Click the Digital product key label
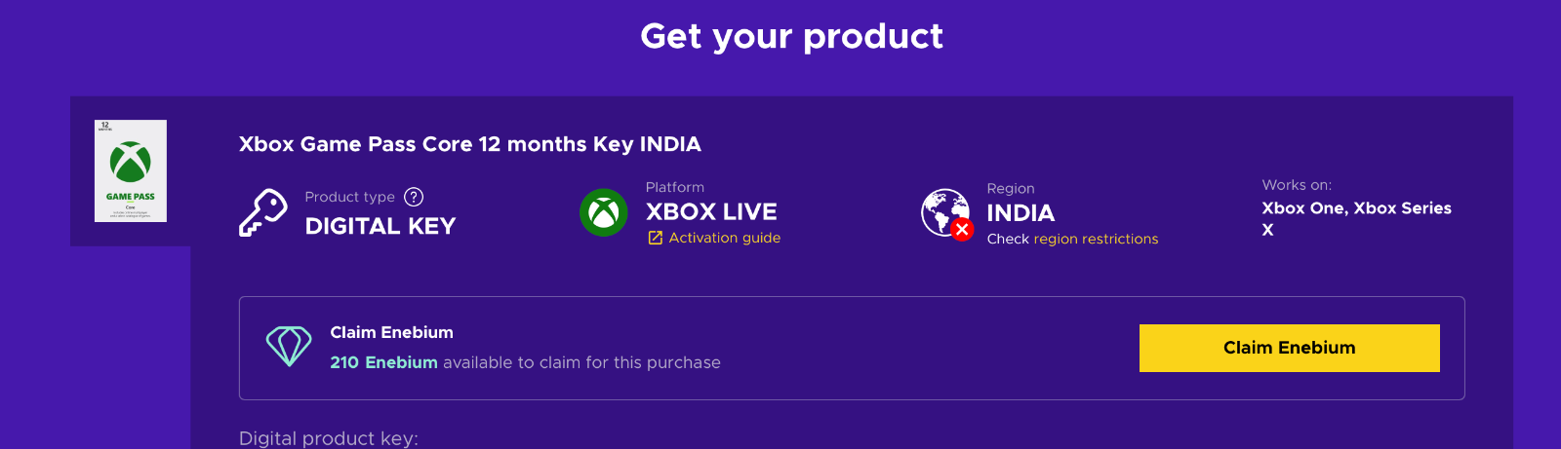The image size is (1561, 449). pos(329,438)
